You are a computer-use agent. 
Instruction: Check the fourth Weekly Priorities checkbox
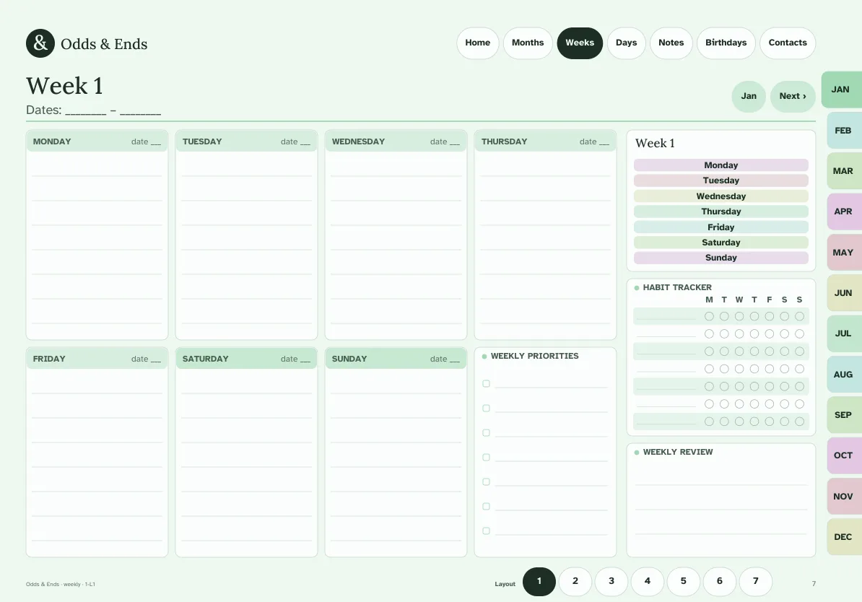486,458
